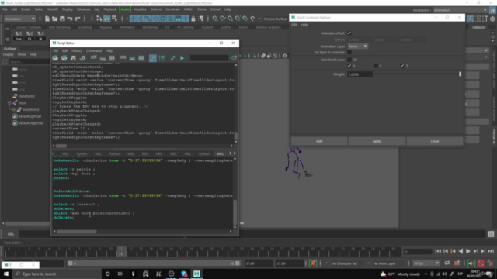Open Edit menu in Point Constraint Options
Viewport: 497px width, 279px height.
tap(294, 25)
